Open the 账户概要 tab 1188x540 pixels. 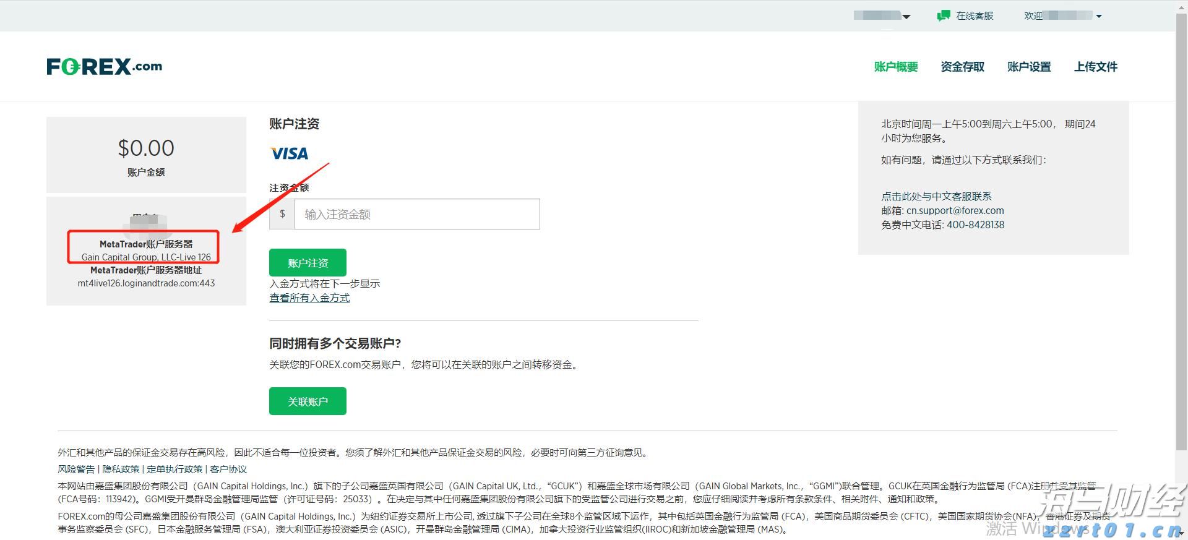(x=895, y=67)
